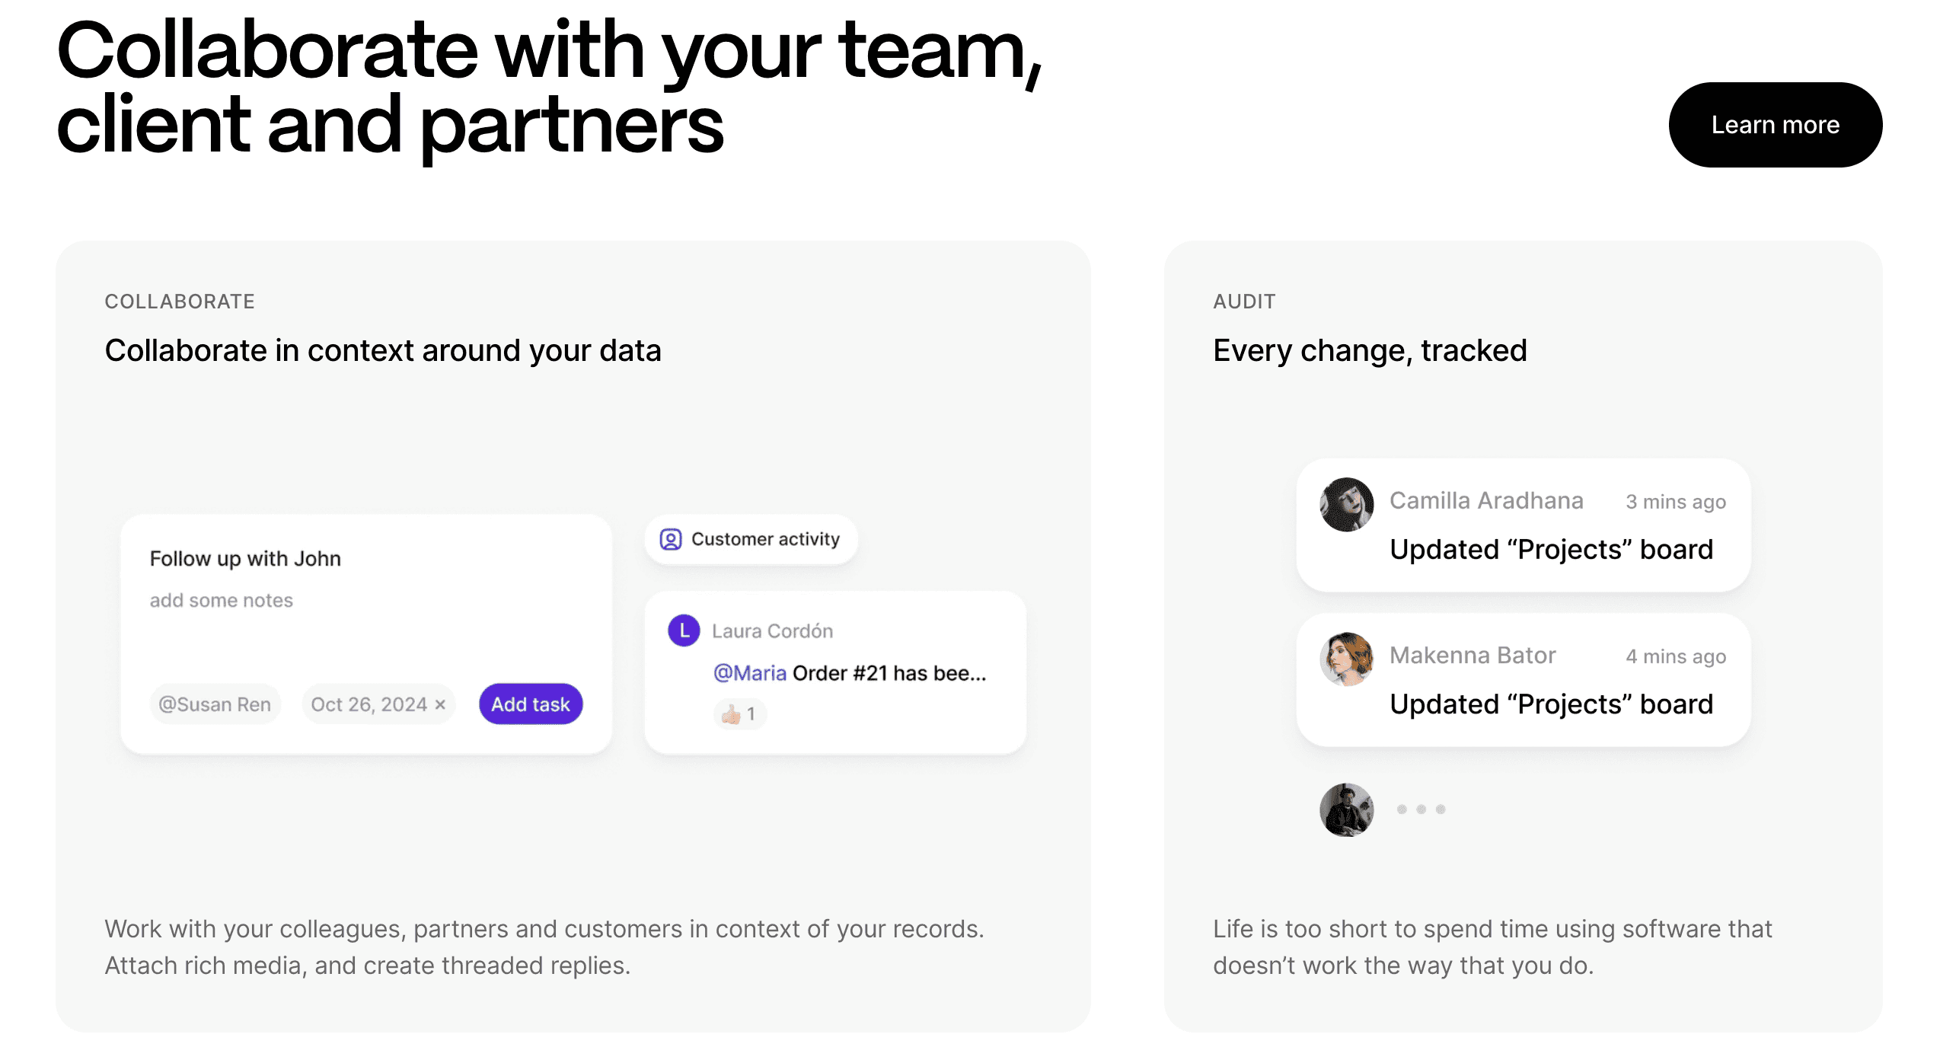
Task: Click Camilla Aradhana's profile photo
Action: pos(1346,504)
